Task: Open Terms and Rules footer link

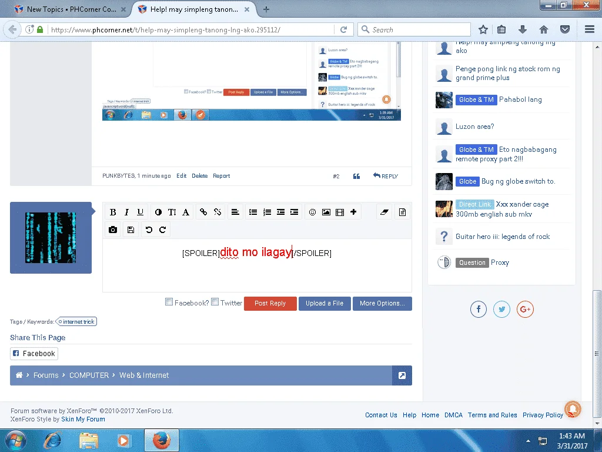Action: [x=492, y=415]
